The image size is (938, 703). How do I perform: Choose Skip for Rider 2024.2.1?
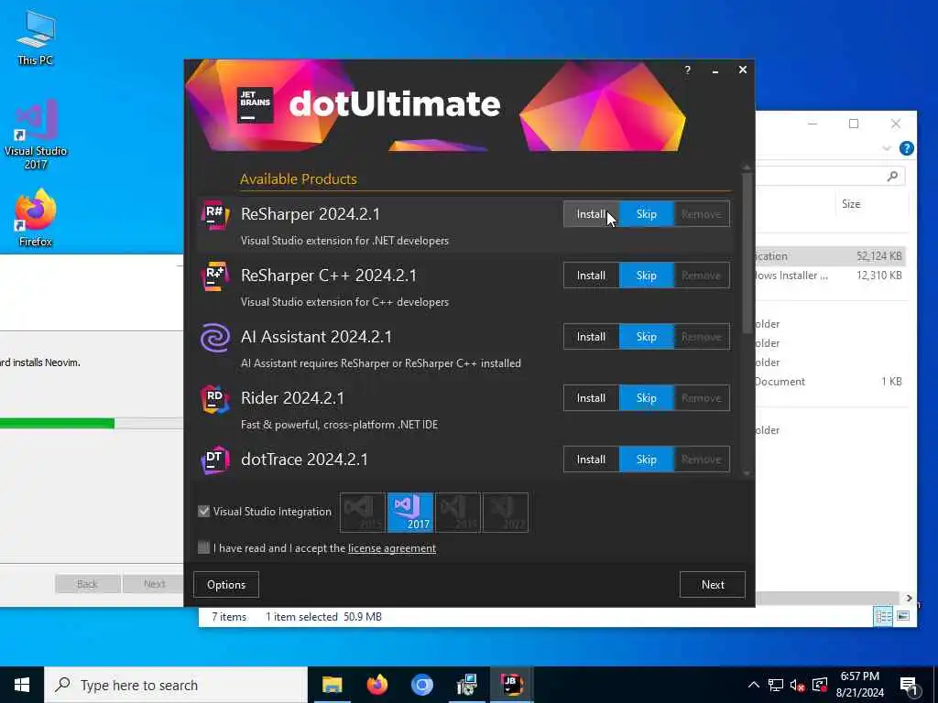[647, 398]
